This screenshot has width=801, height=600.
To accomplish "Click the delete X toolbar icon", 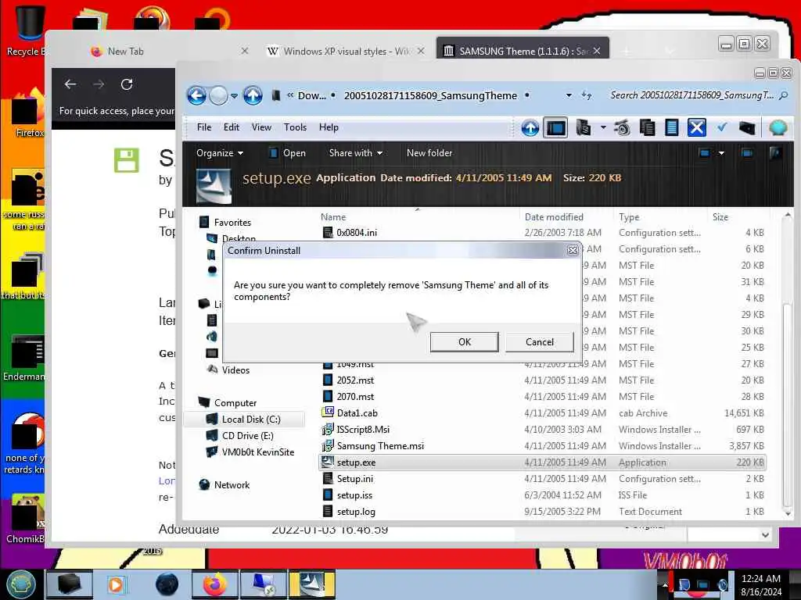I will click(696, 127).
